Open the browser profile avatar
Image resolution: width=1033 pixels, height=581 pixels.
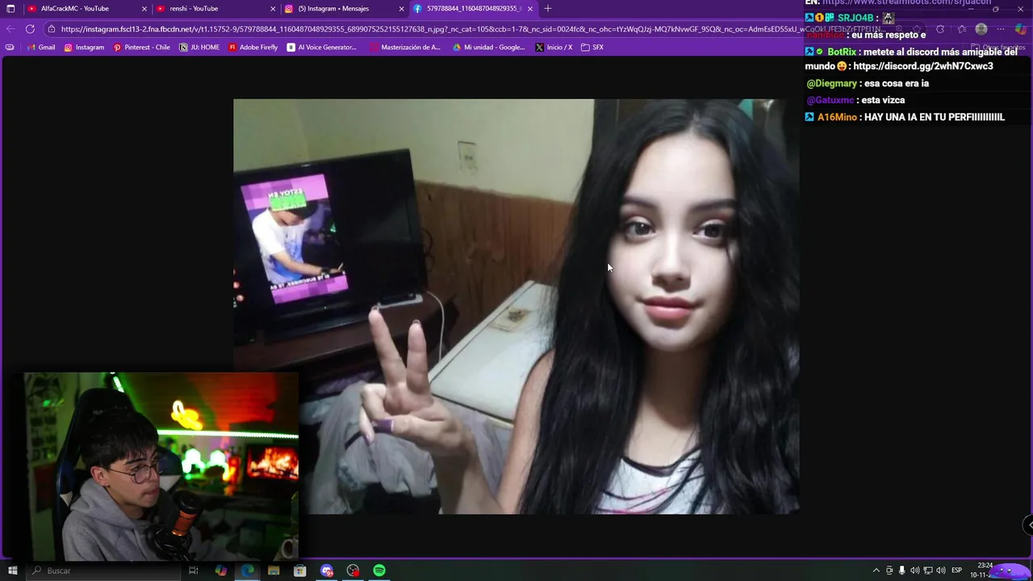click(x=981, y=29)
